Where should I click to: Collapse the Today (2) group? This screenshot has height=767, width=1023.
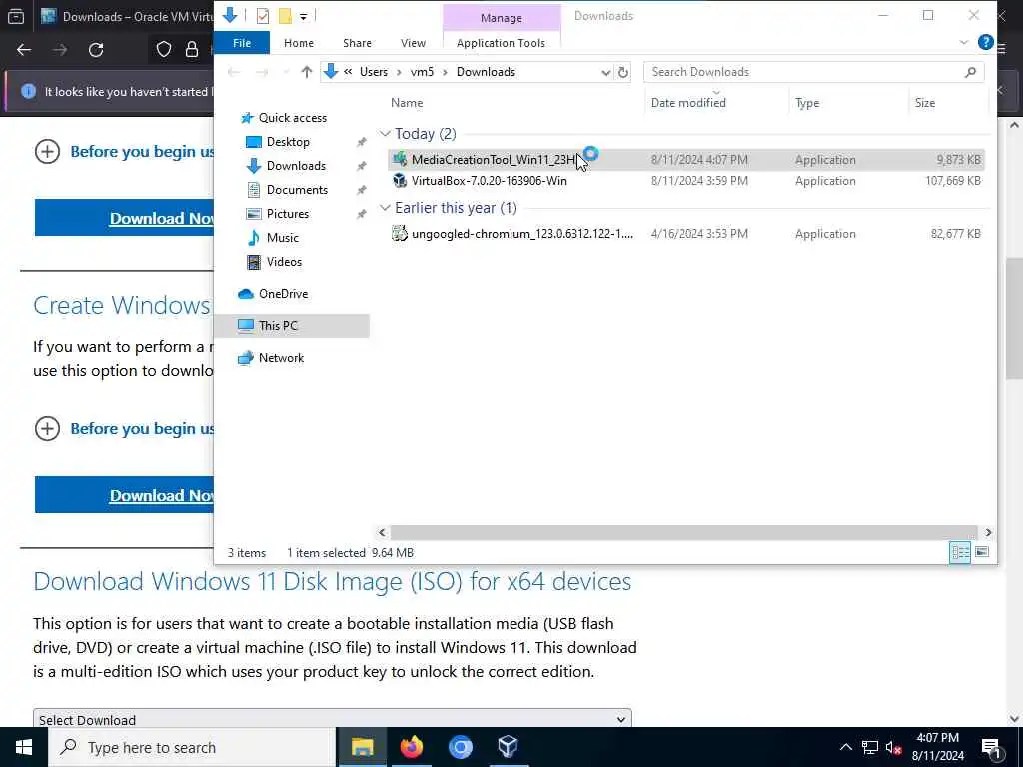click(385, 134)
